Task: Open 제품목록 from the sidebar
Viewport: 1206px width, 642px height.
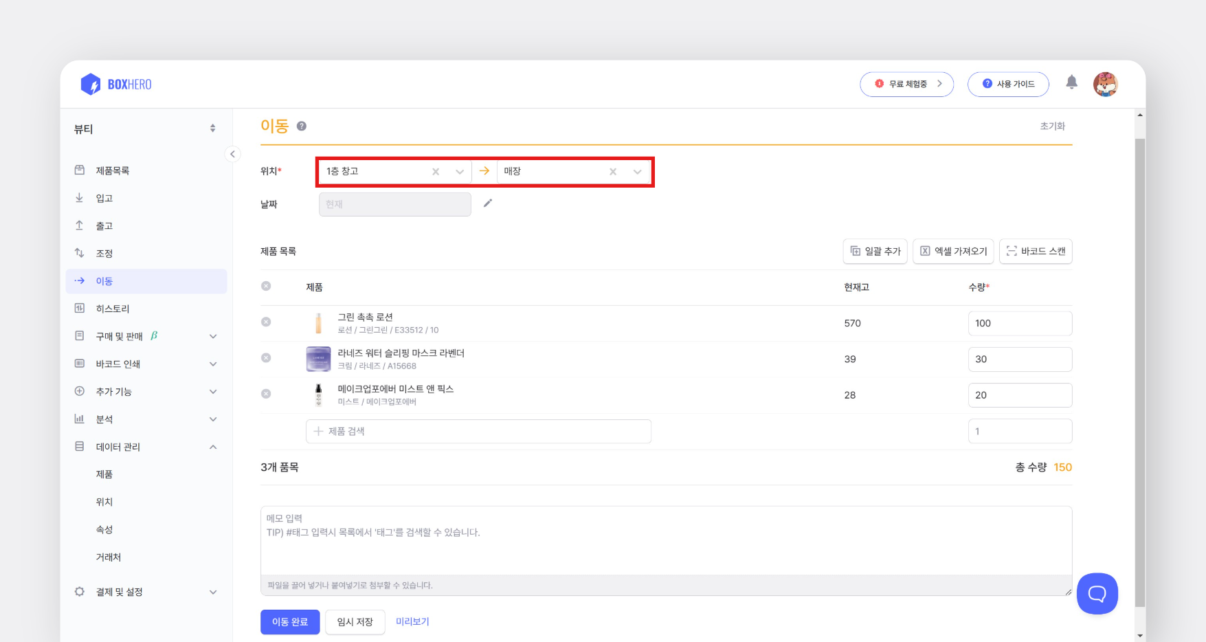Action: (x=113, y=170)
